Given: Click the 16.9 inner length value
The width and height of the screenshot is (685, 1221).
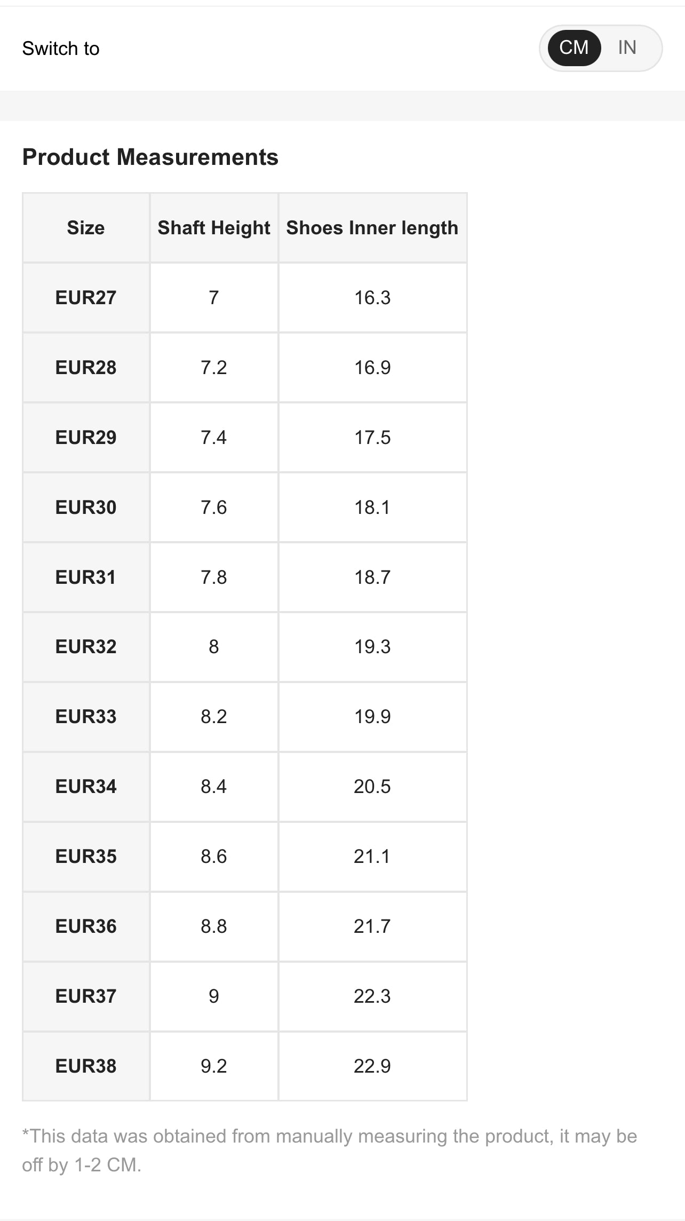Looking at the screenshot, I should [x=372, y=368].
